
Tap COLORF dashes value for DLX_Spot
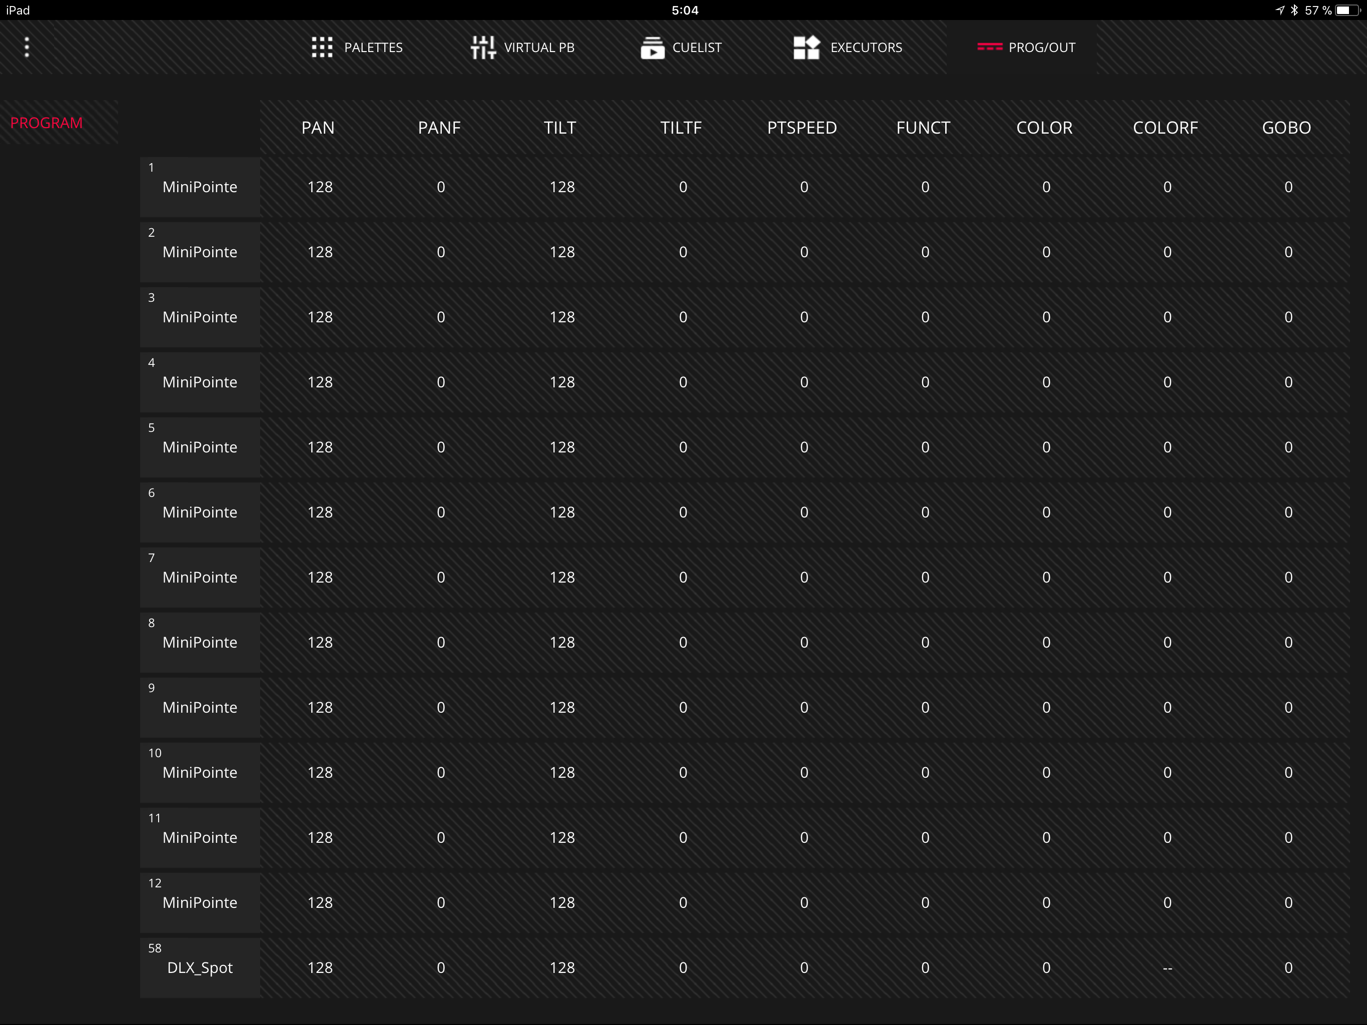point(1167,968)
